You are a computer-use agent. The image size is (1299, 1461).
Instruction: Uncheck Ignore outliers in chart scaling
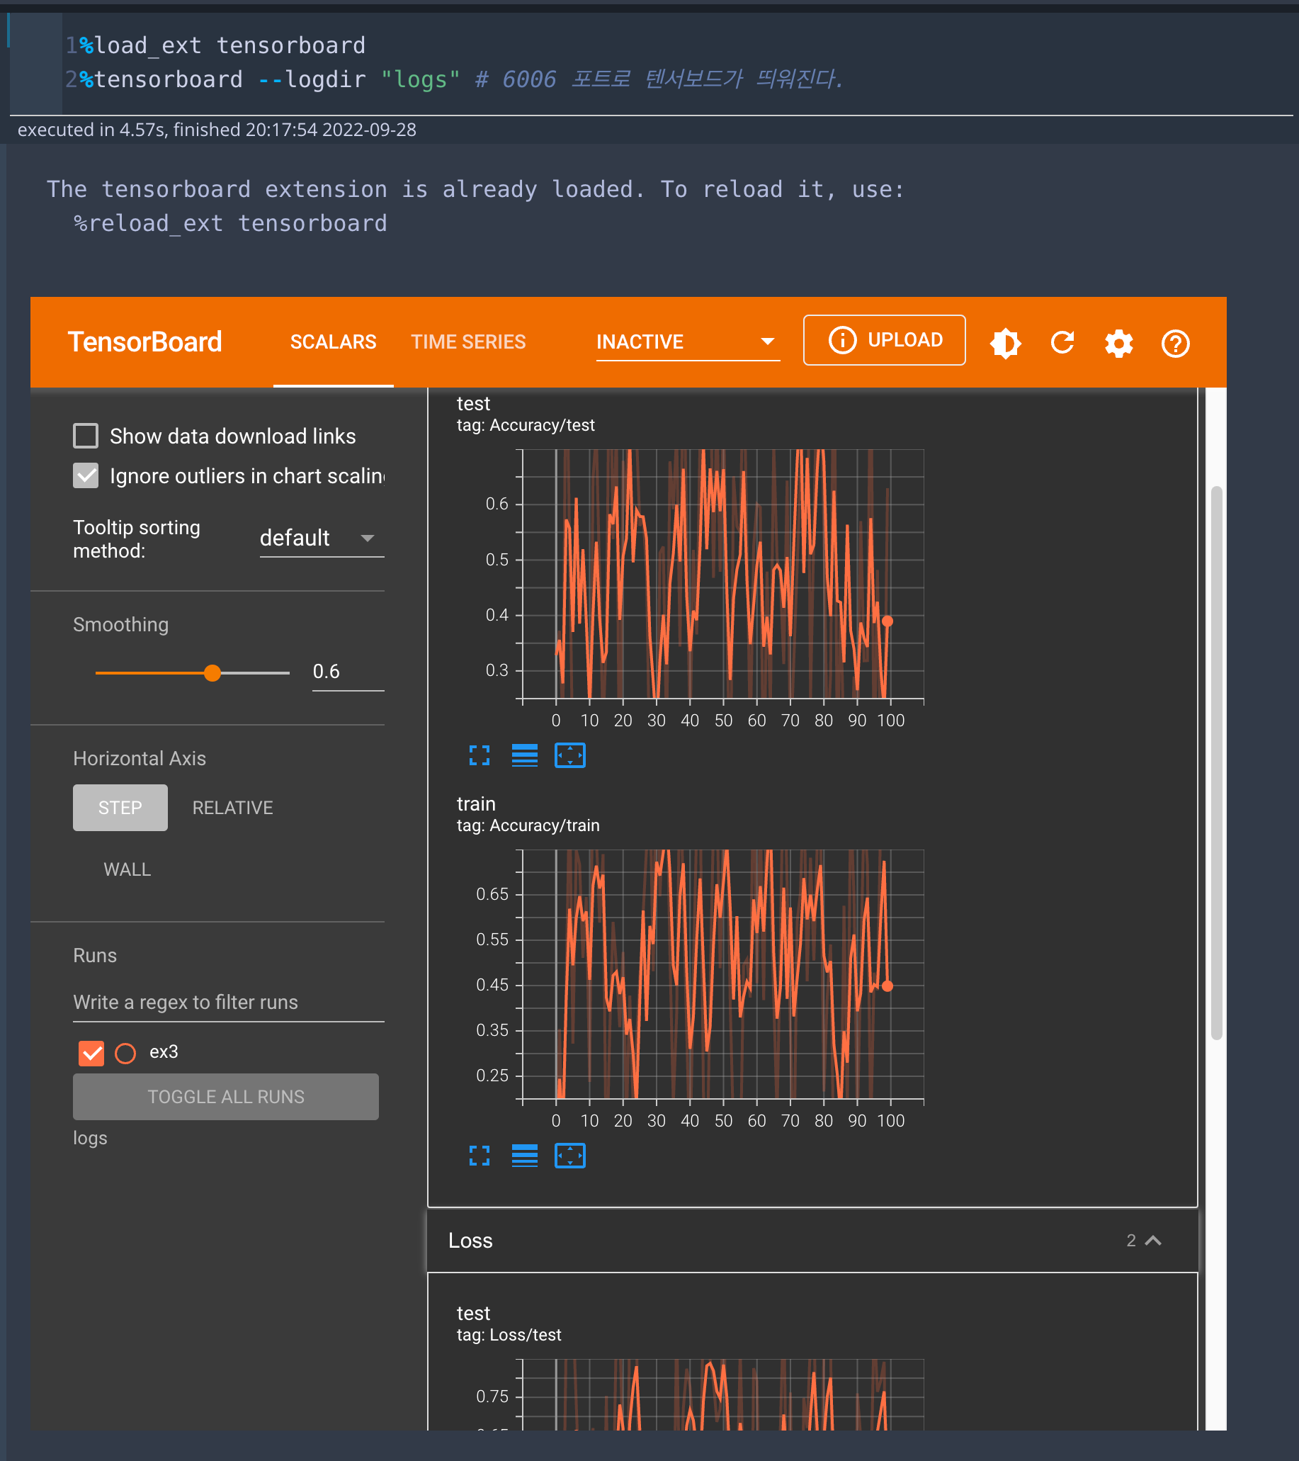[x=86, y=475]
